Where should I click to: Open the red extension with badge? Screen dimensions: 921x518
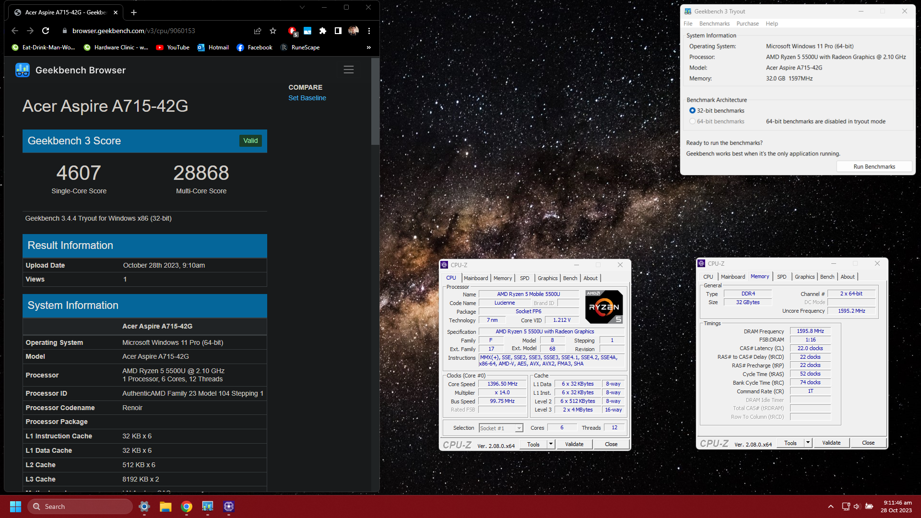292,31
